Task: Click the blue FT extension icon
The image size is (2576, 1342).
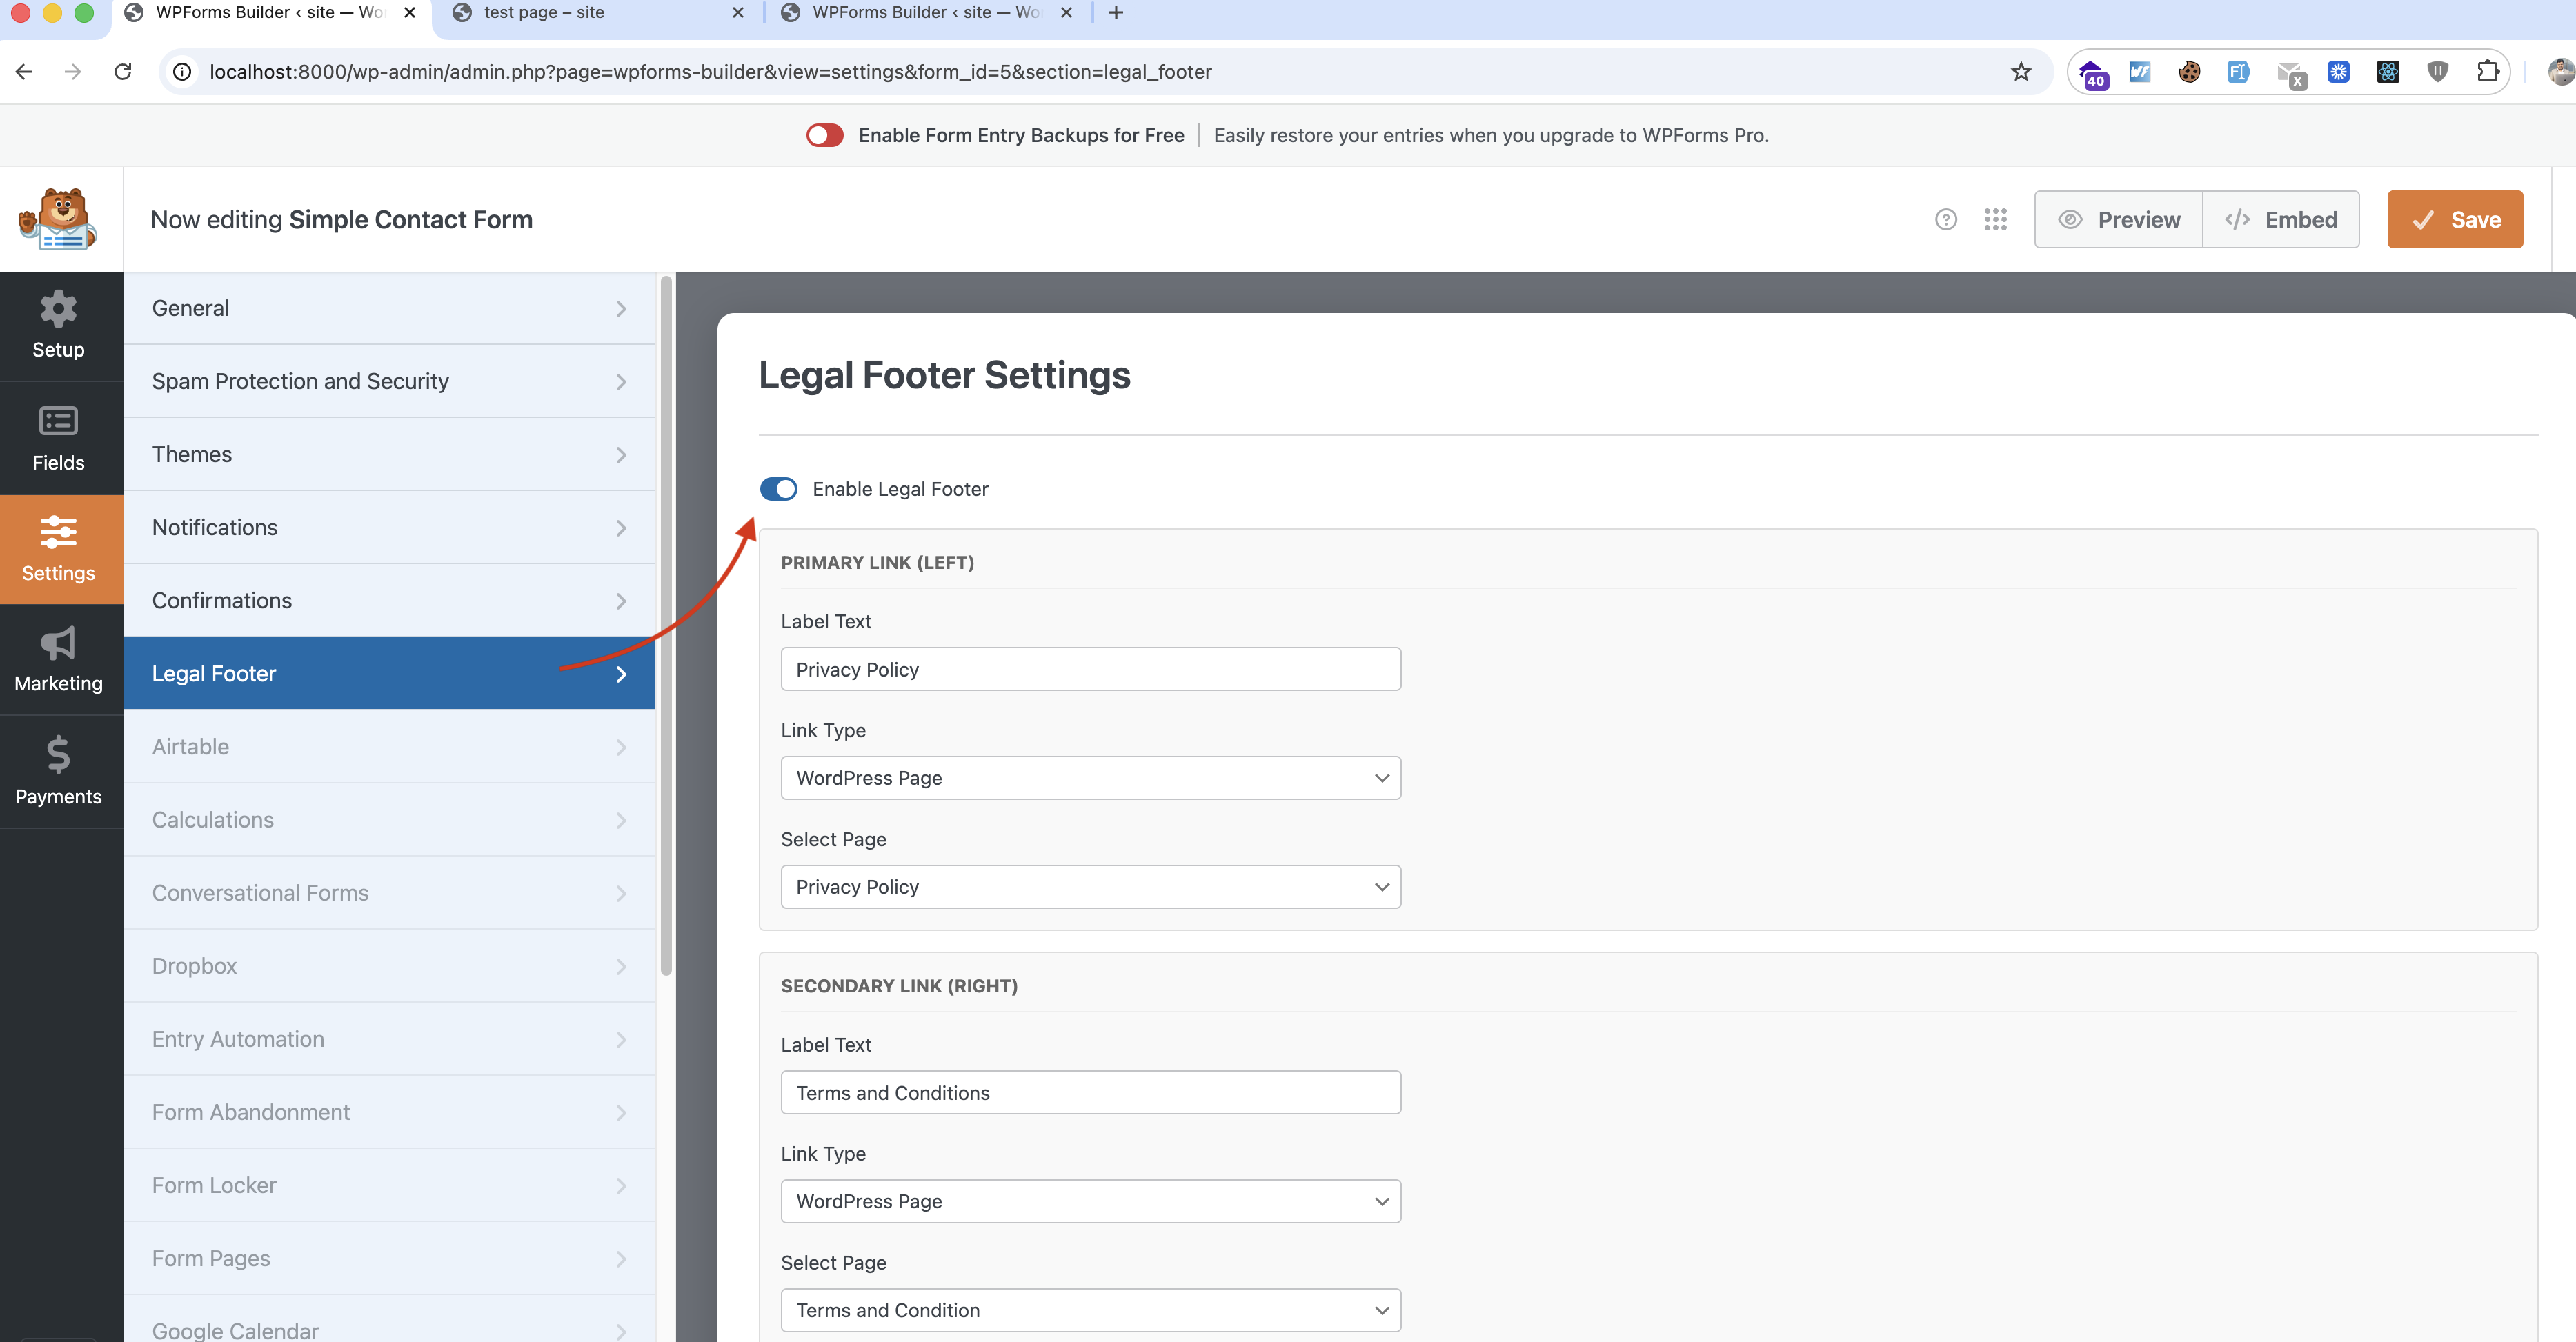Action: coord(2239,72)
